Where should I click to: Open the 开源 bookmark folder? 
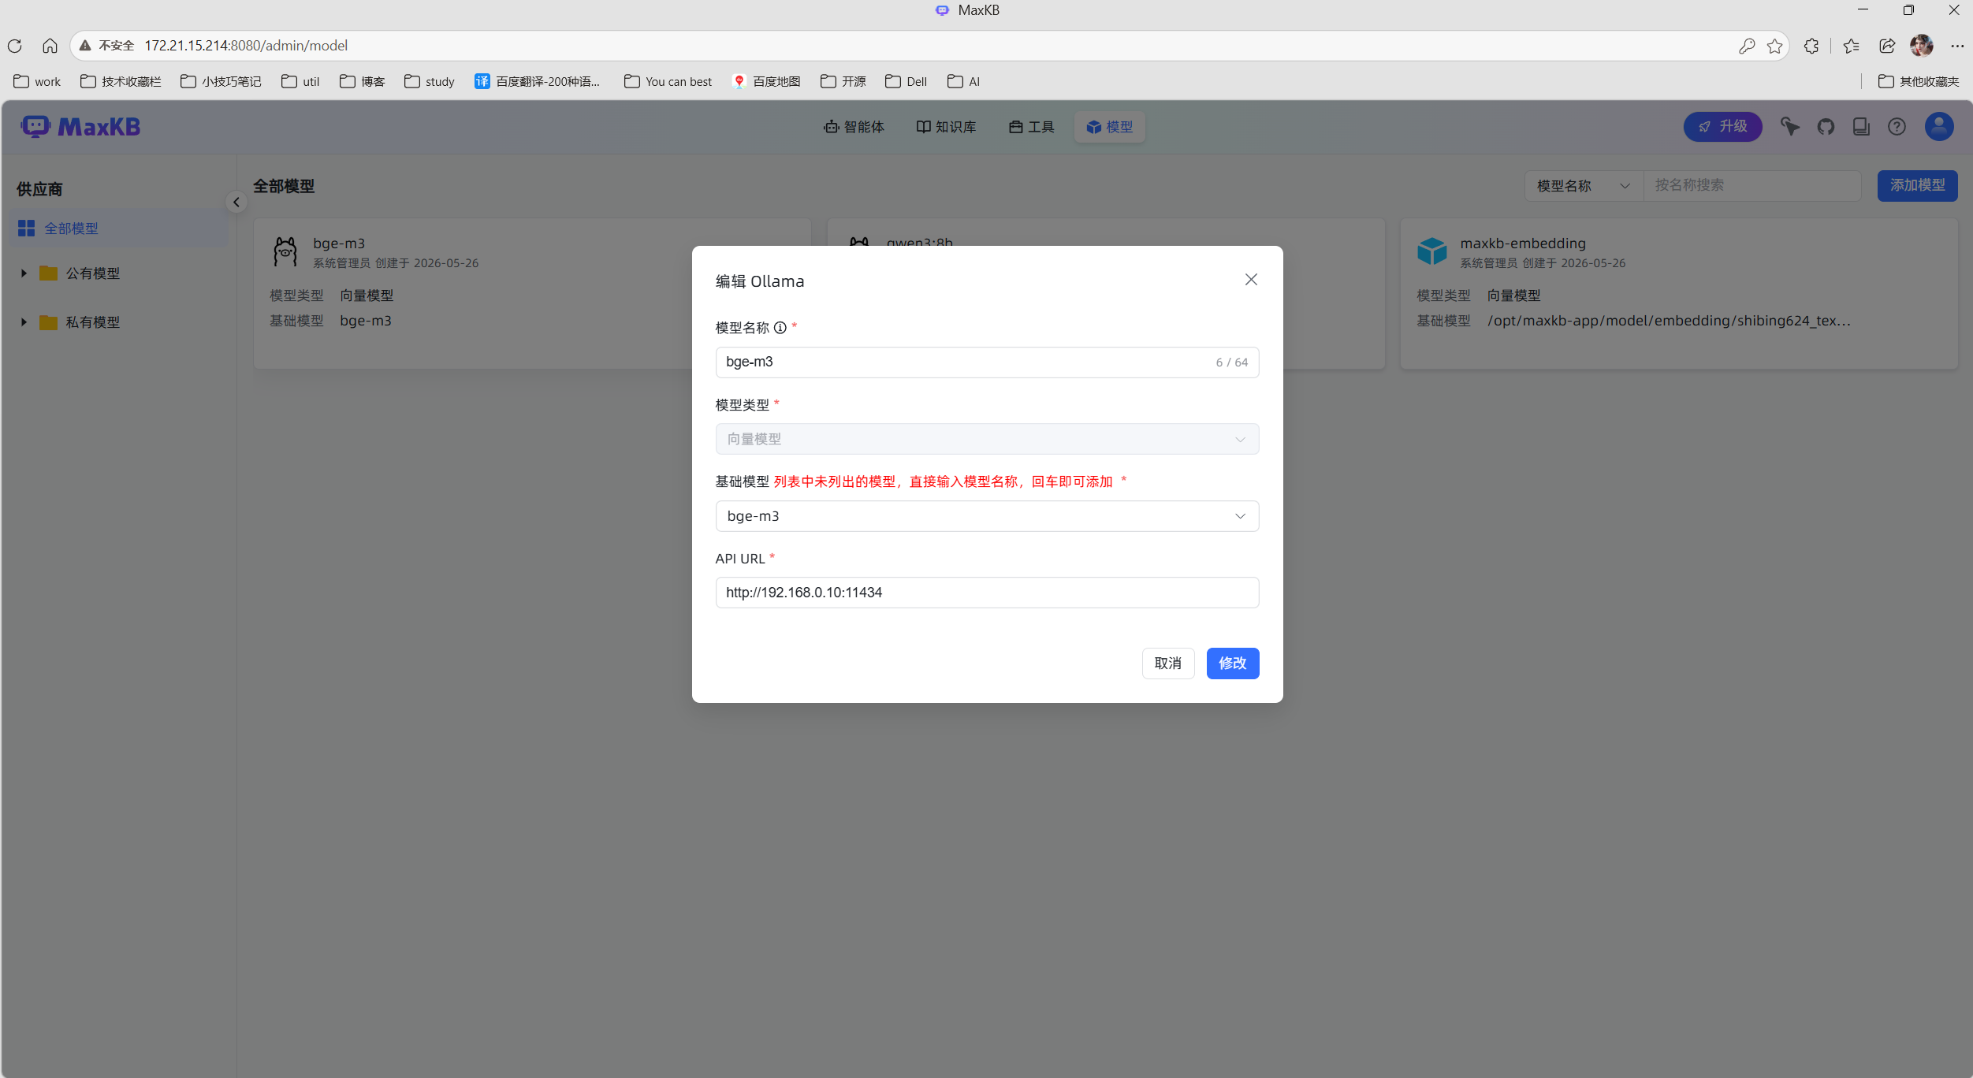[x=843, y=81]
